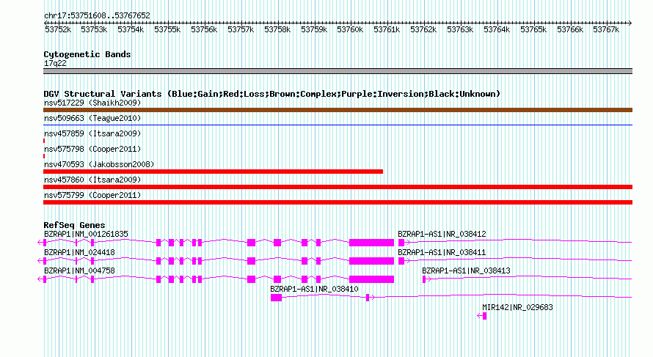Click the DGV Structural Variants track title

[x=272, y=94]
